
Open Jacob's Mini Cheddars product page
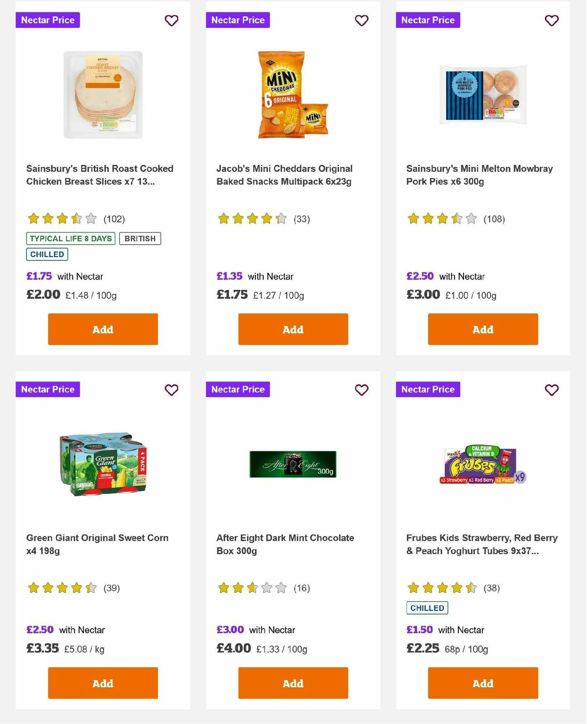pos(284,175)
